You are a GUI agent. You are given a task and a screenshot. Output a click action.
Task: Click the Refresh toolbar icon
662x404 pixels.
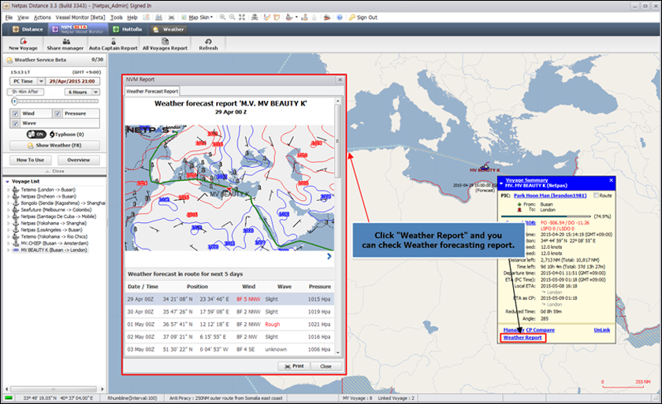tap(208, 41)
